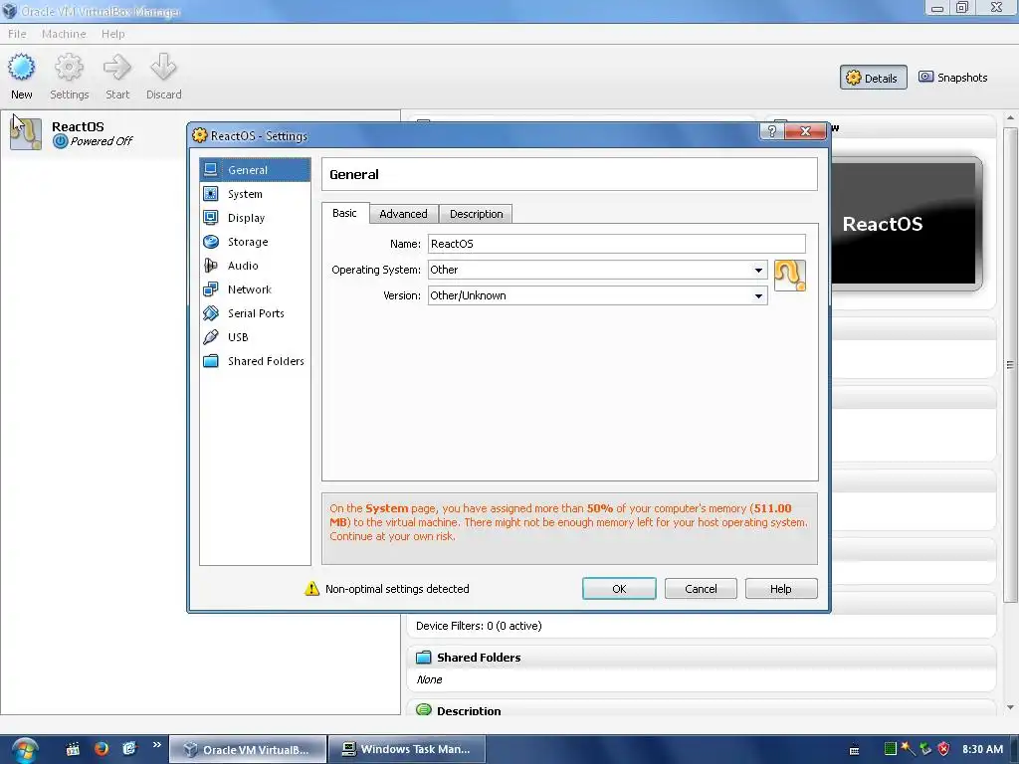Click the New machine toolbar icon
Viewport: 1019px width, 764px height.
22,77
